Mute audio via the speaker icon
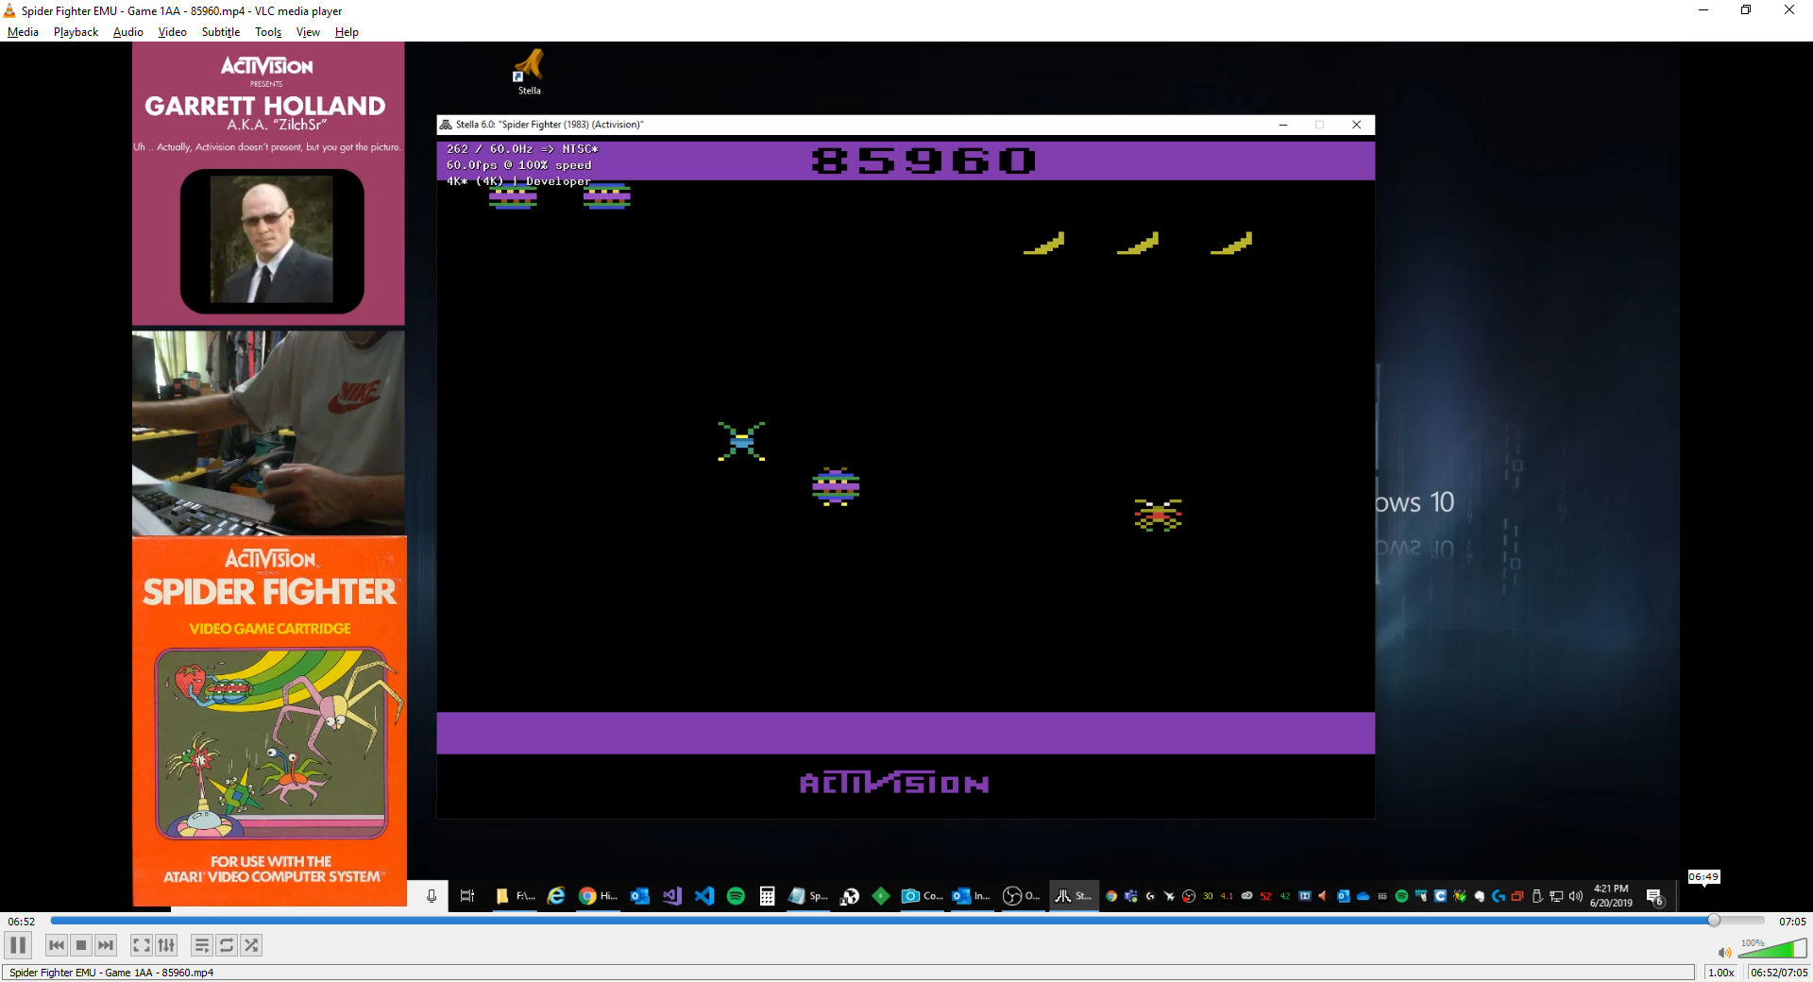Screen dimensions: 1813x982 pyautogui.click(x=1725, y=952)
